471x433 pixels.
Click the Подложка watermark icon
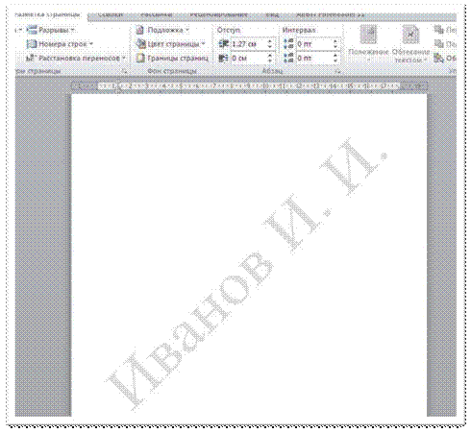[139, 30]
